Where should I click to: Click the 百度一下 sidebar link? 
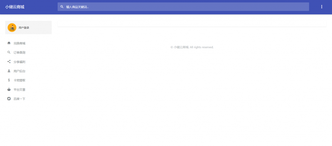(19, 99)
